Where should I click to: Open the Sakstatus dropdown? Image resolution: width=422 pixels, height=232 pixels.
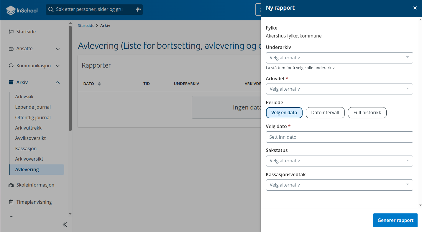[339, 161]
